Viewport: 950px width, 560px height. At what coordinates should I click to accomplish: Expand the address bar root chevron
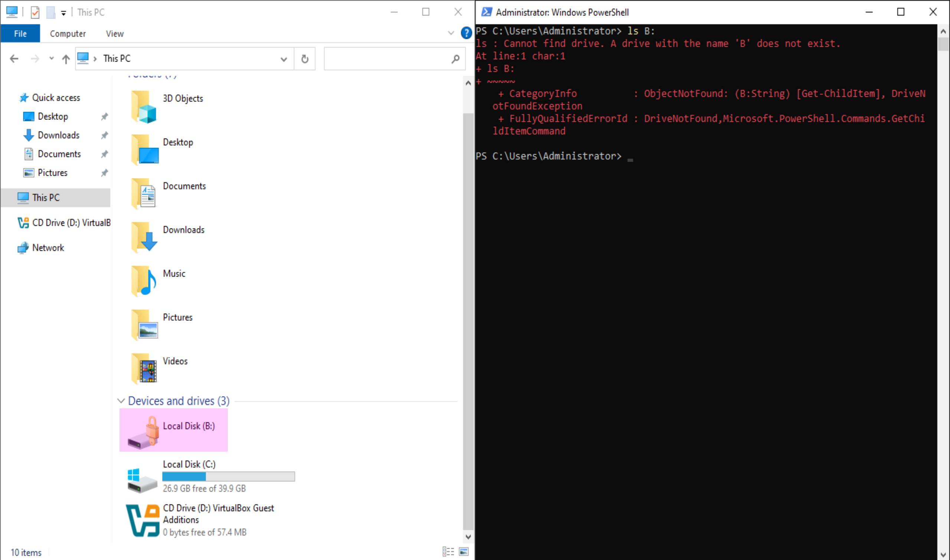(x=95, y=59)
